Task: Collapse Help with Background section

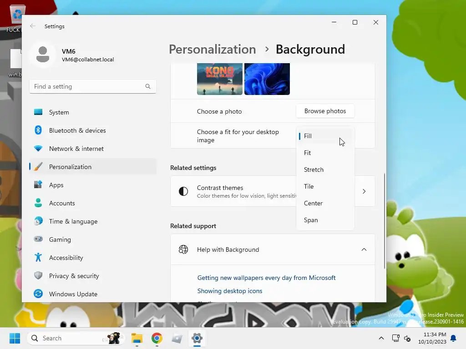Action: pyautogui.click(x=364, y=249)
